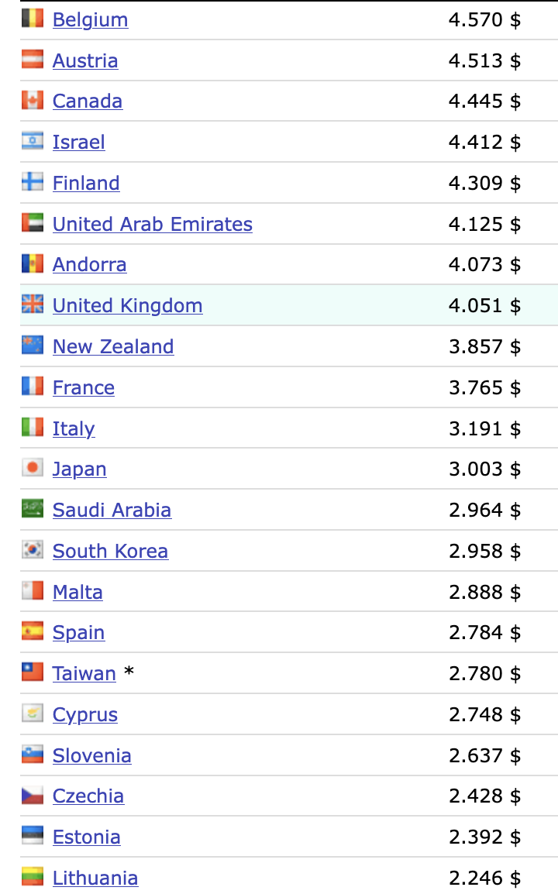Click the Czechia flag icon
Viewport: 558px width, 894px height.
pyautogui.click(x=33, y=796)
